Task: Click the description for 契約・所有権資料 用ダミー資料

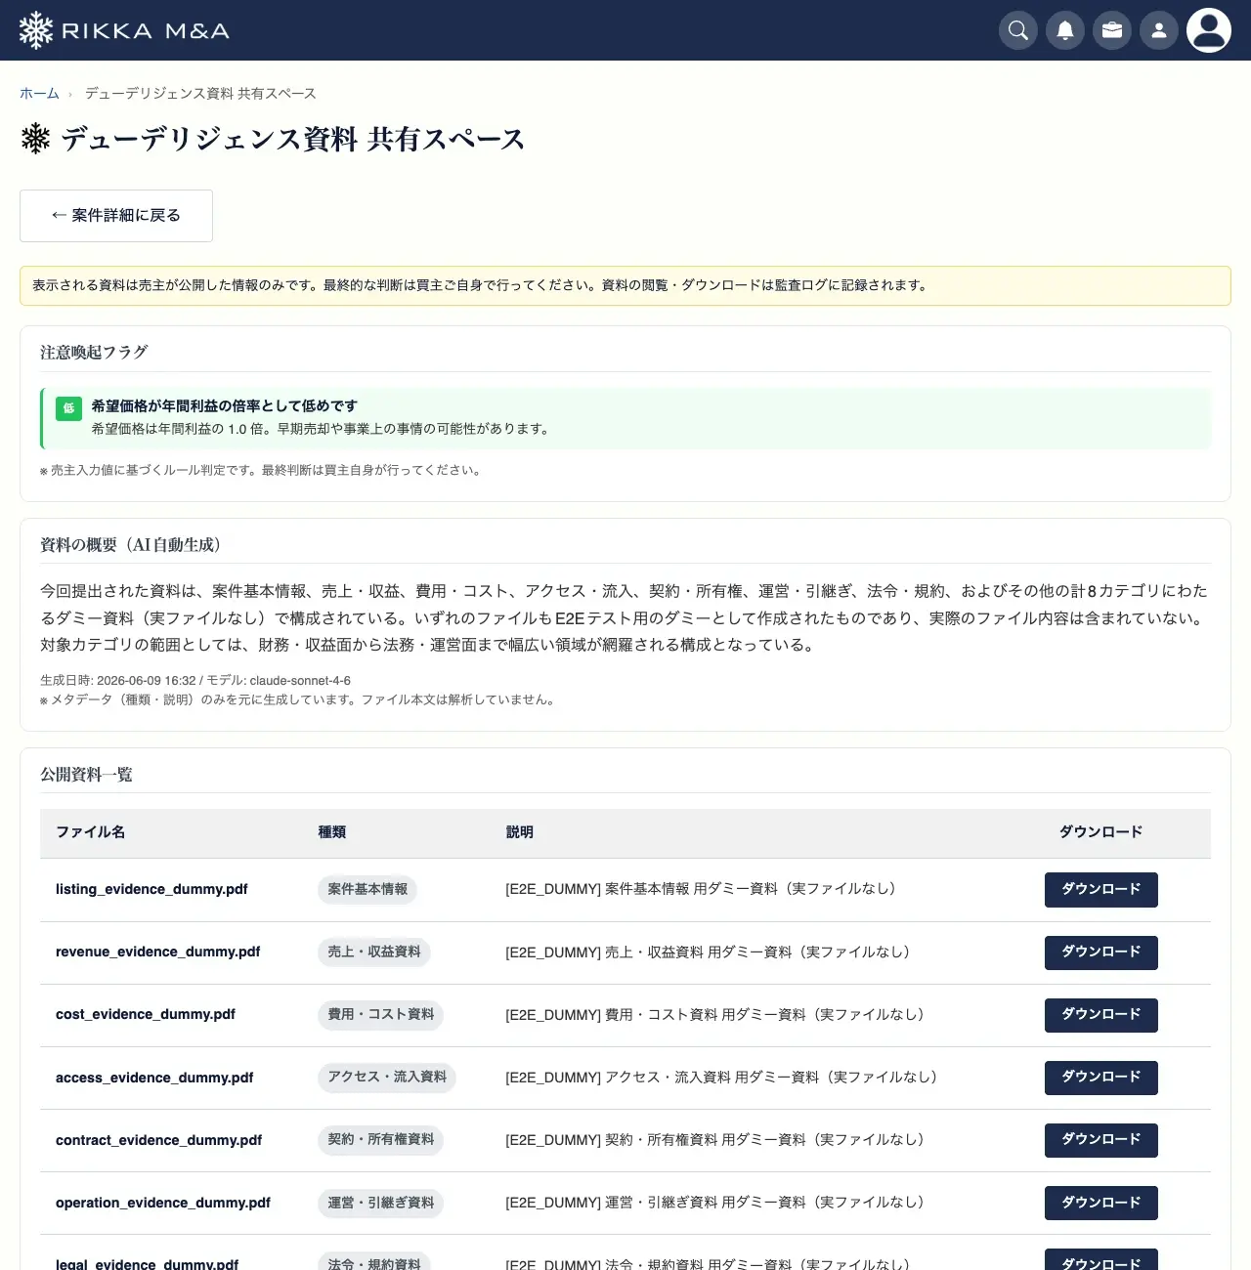Action: [714, 1140]
